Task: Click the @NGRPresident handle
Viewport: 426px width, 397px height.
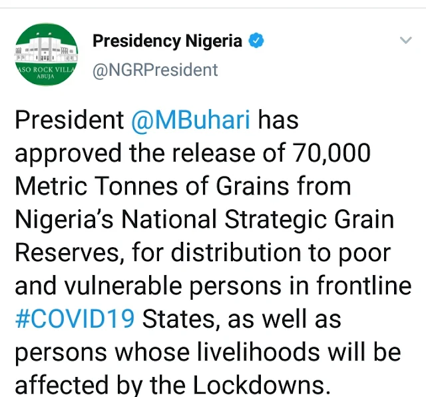Action: [155, 69]
